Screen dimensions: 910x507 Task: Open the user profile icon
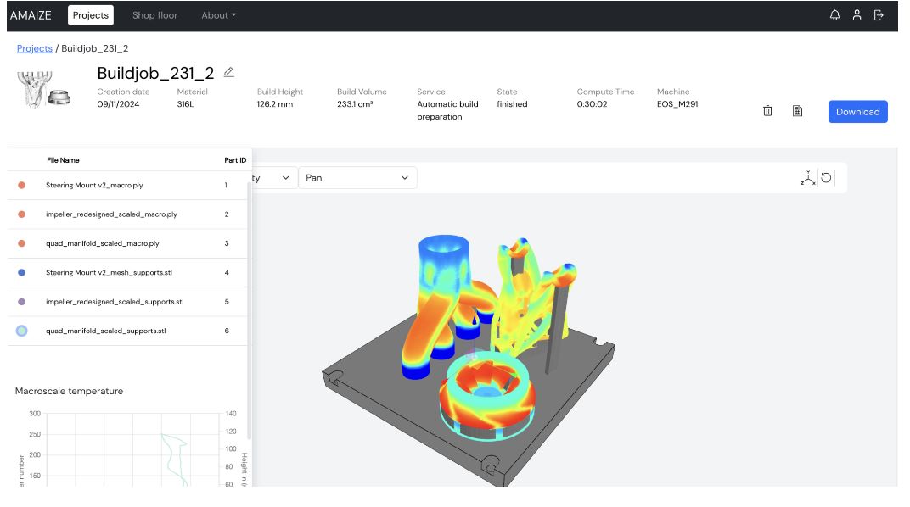[x=857, y=15]
